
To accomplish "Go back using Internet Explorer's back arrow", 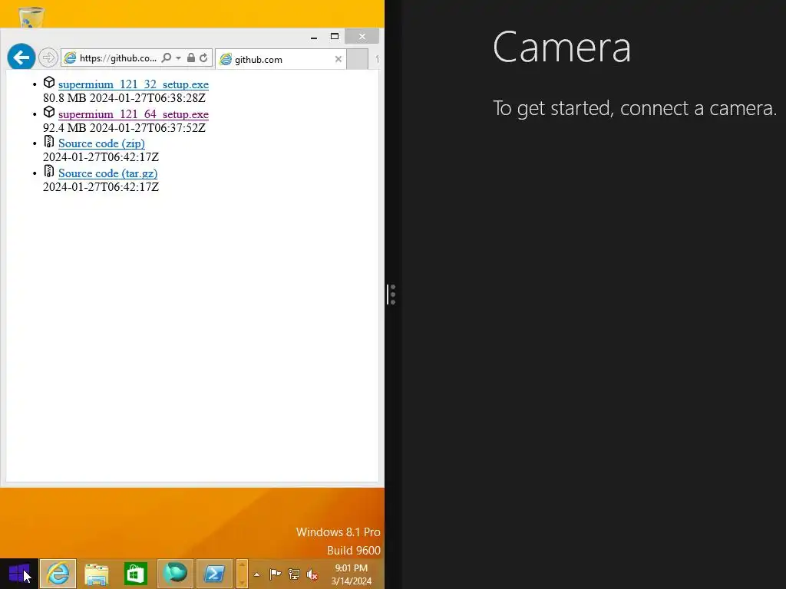I will 21,58.
